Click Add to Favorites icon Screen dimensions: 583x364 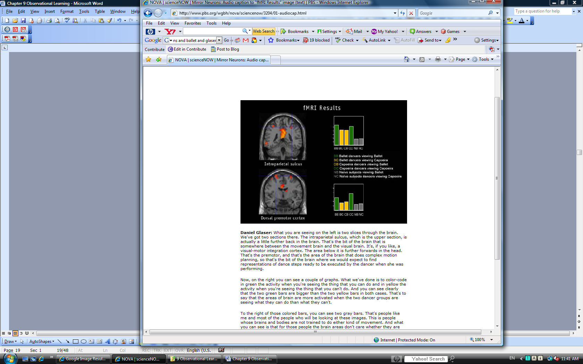[x=159, y=60]
